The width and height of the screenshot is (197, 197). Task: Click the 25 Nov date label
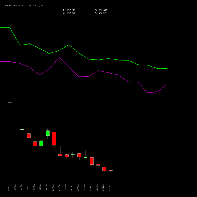point(65,187)
